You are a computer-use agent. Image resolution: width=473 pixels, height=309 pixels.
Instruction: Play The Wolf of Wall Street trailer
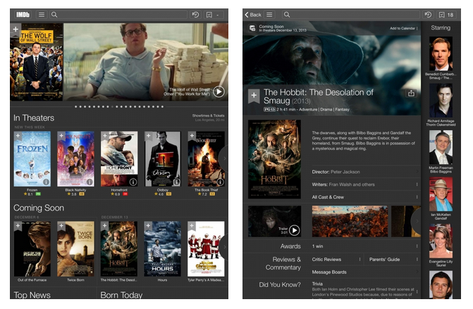point(219,92)
